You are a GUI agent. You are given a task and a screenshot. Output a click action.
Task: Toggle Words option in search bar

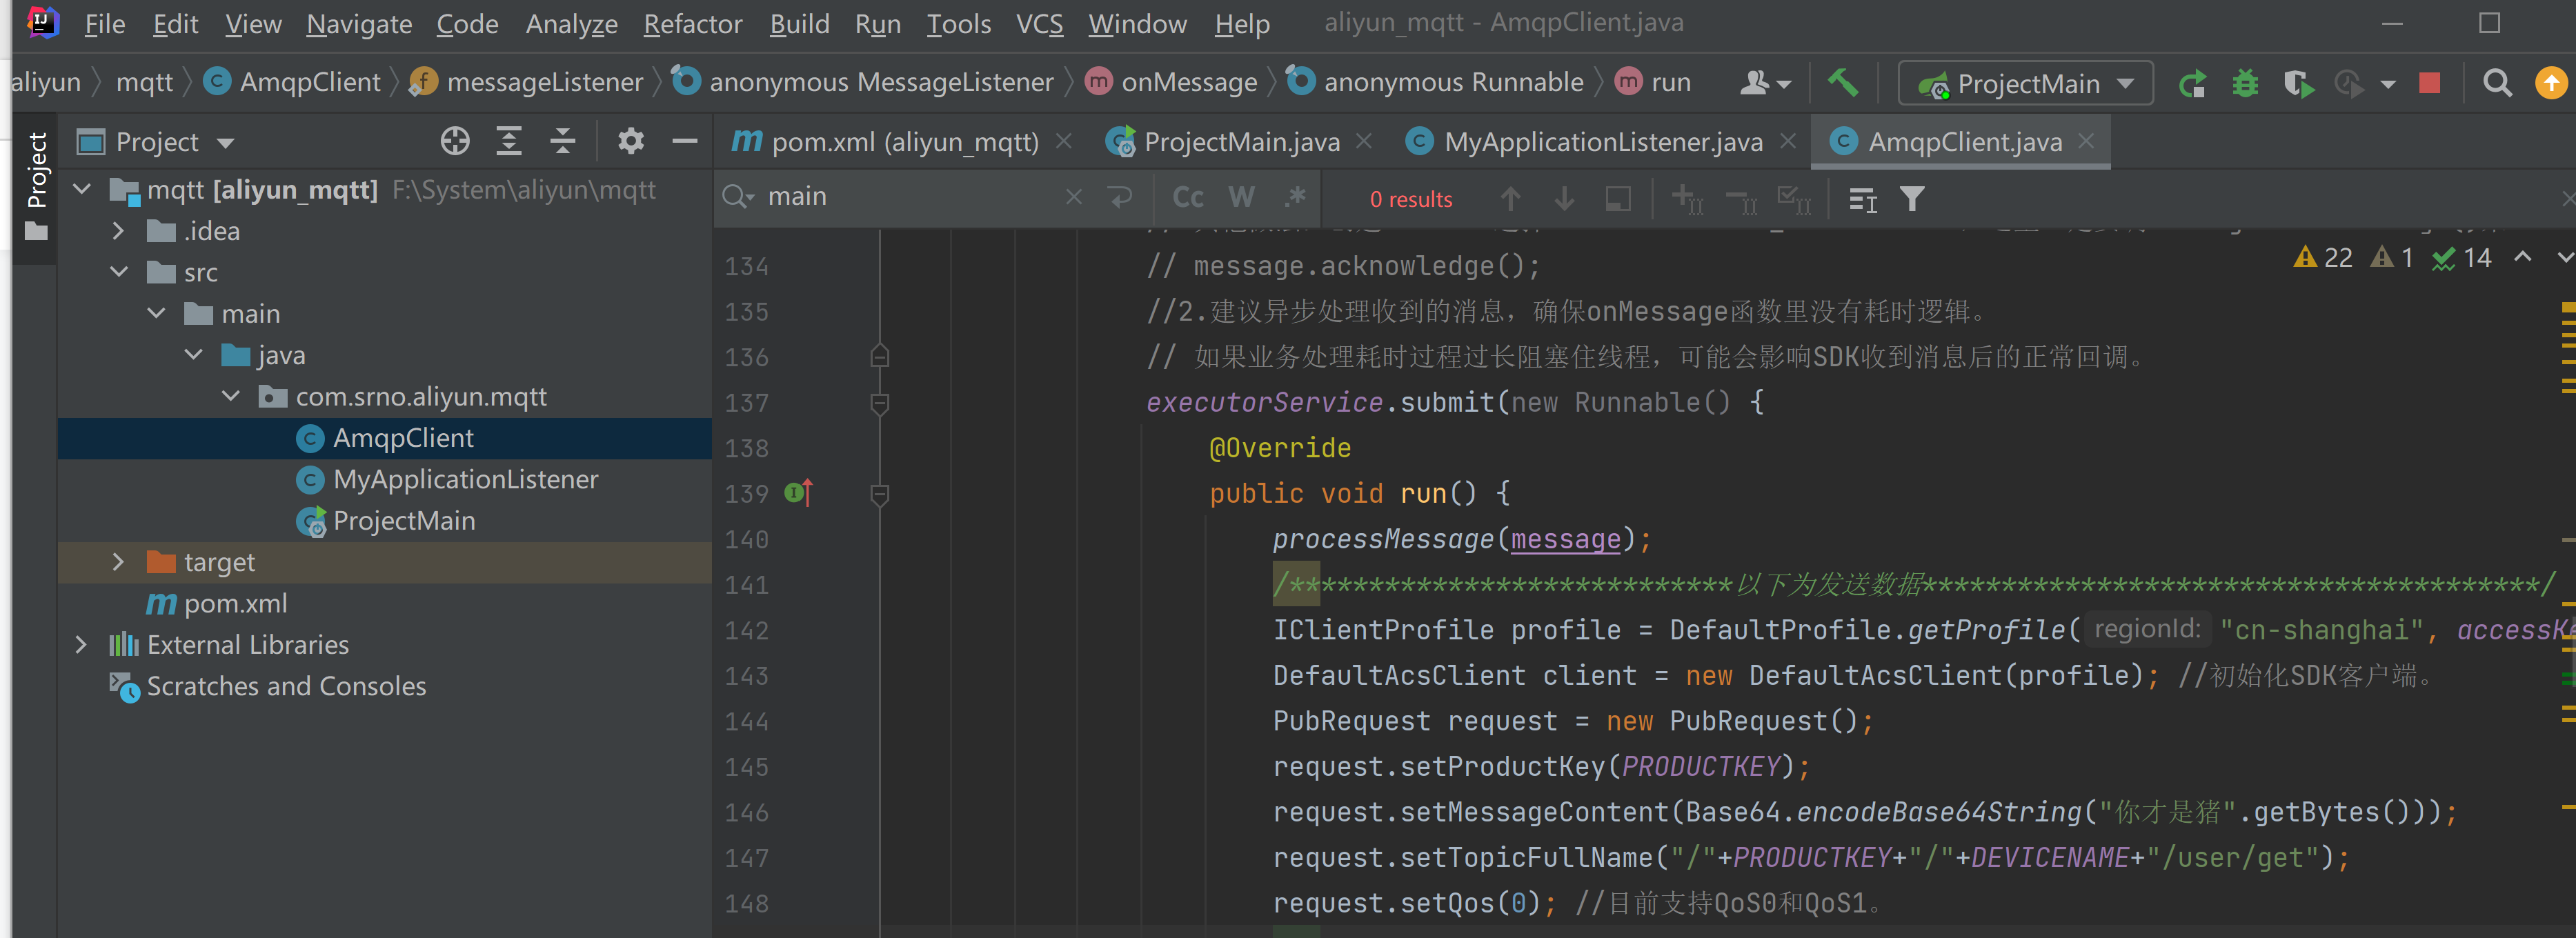pos(1241,198)
